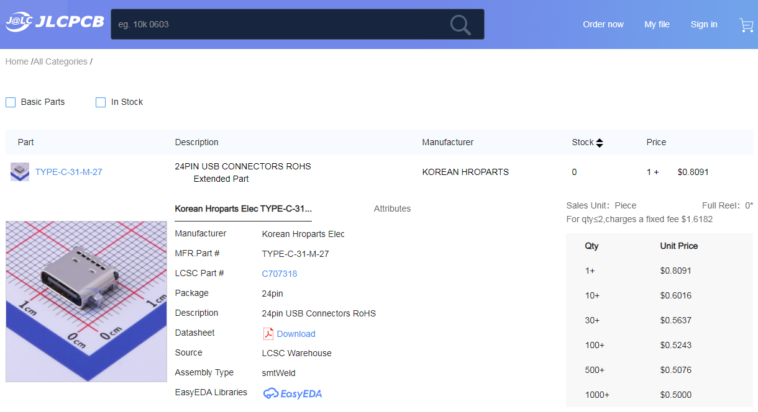Click the Manufacturer column header
This screenshot has width=758, height=412.
pyautogui.click(x=448, y=142)
